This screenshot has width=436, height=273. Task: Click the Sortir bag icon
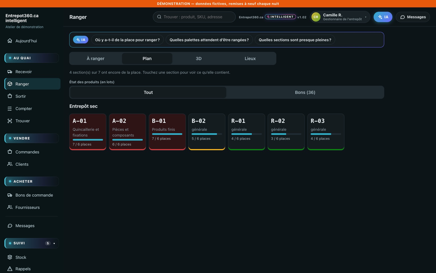(10, 96)
